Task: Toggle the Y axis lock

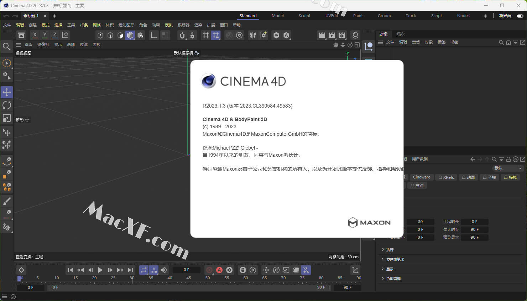Action: coord(45,35)
